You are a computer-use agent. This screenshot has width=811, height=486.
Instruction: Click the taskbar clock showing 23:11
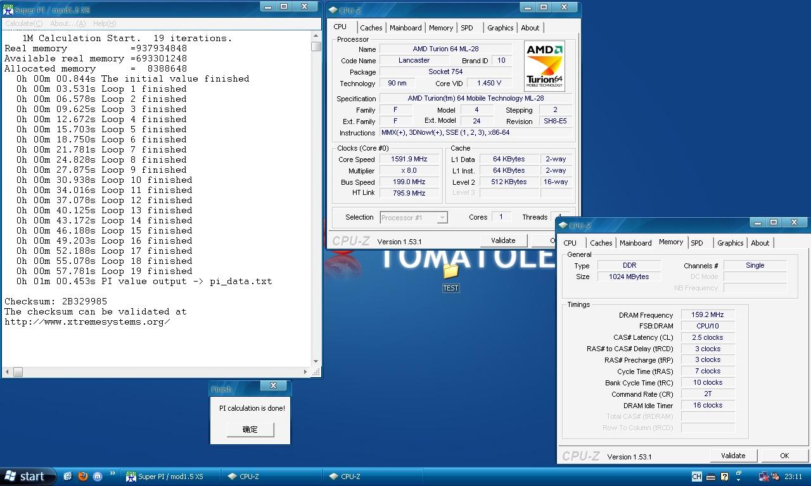(x=793, y=477)
